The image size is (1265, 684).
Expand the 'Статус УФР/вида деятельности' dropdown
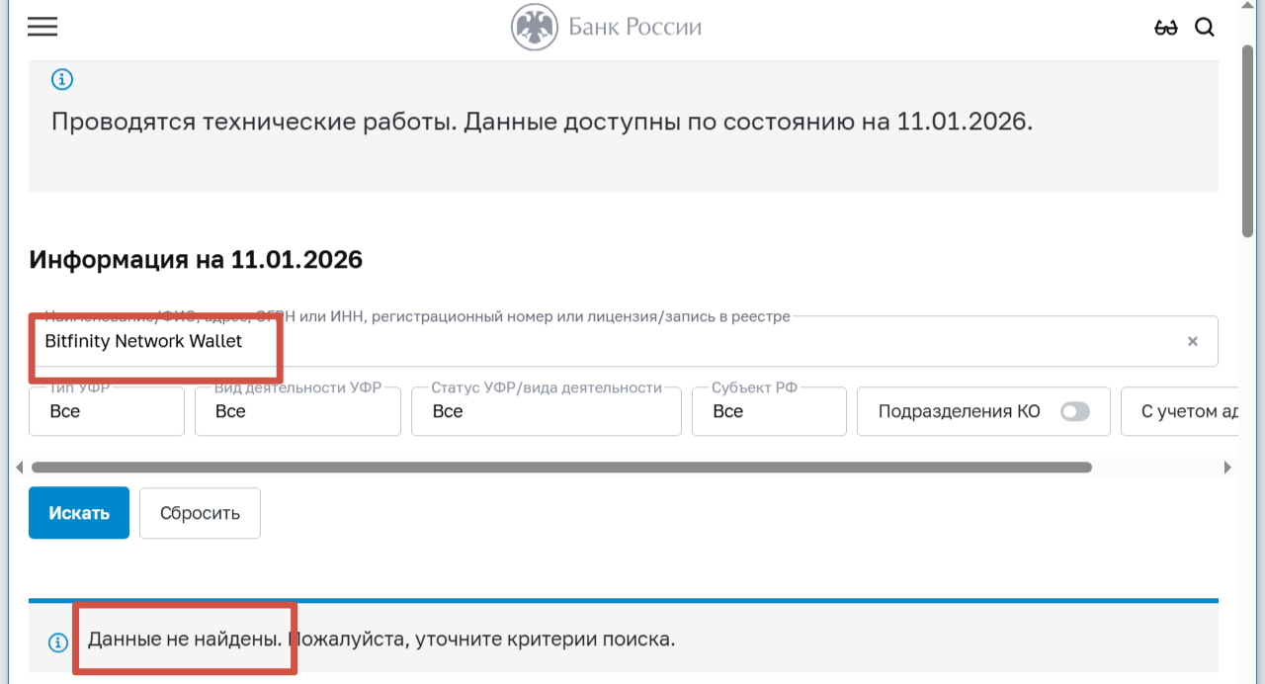(547, 411)
